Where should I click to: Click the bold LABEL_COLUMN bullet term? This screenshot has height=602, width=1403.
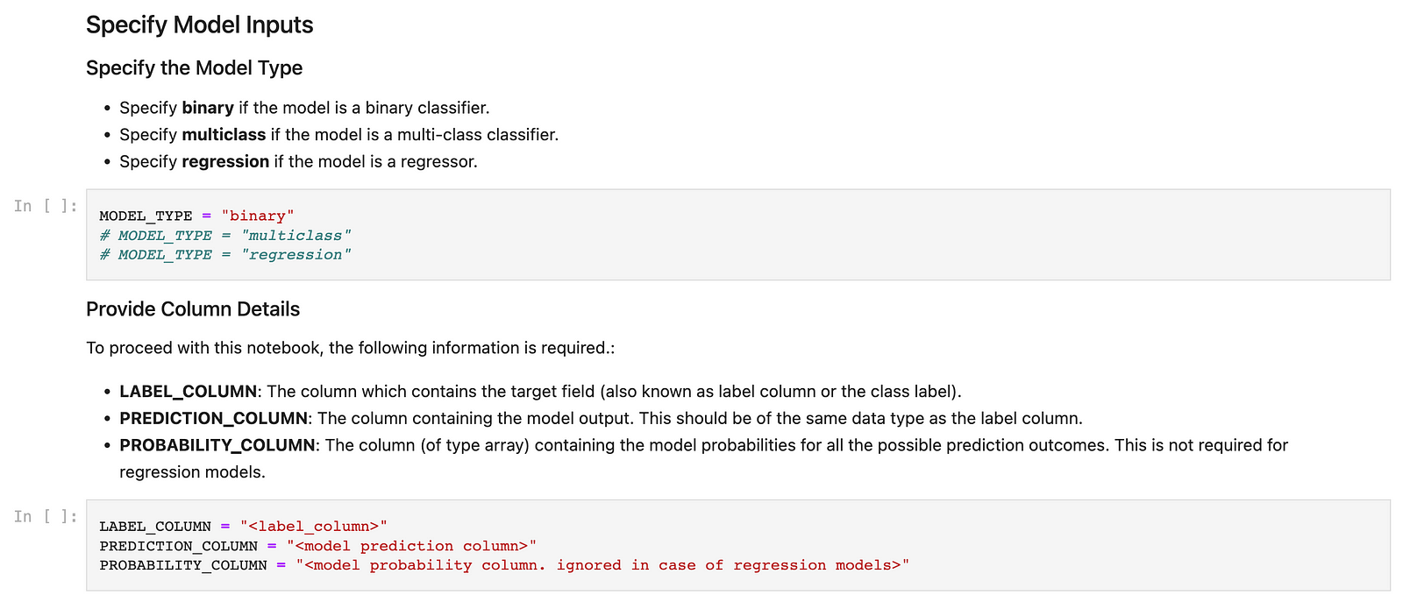point(189,392)
